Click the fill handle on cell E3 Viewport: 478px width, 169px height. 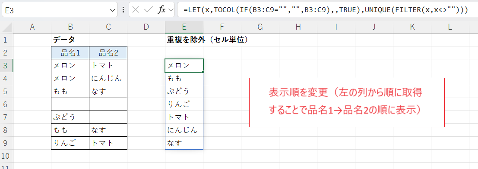(203, 72)
